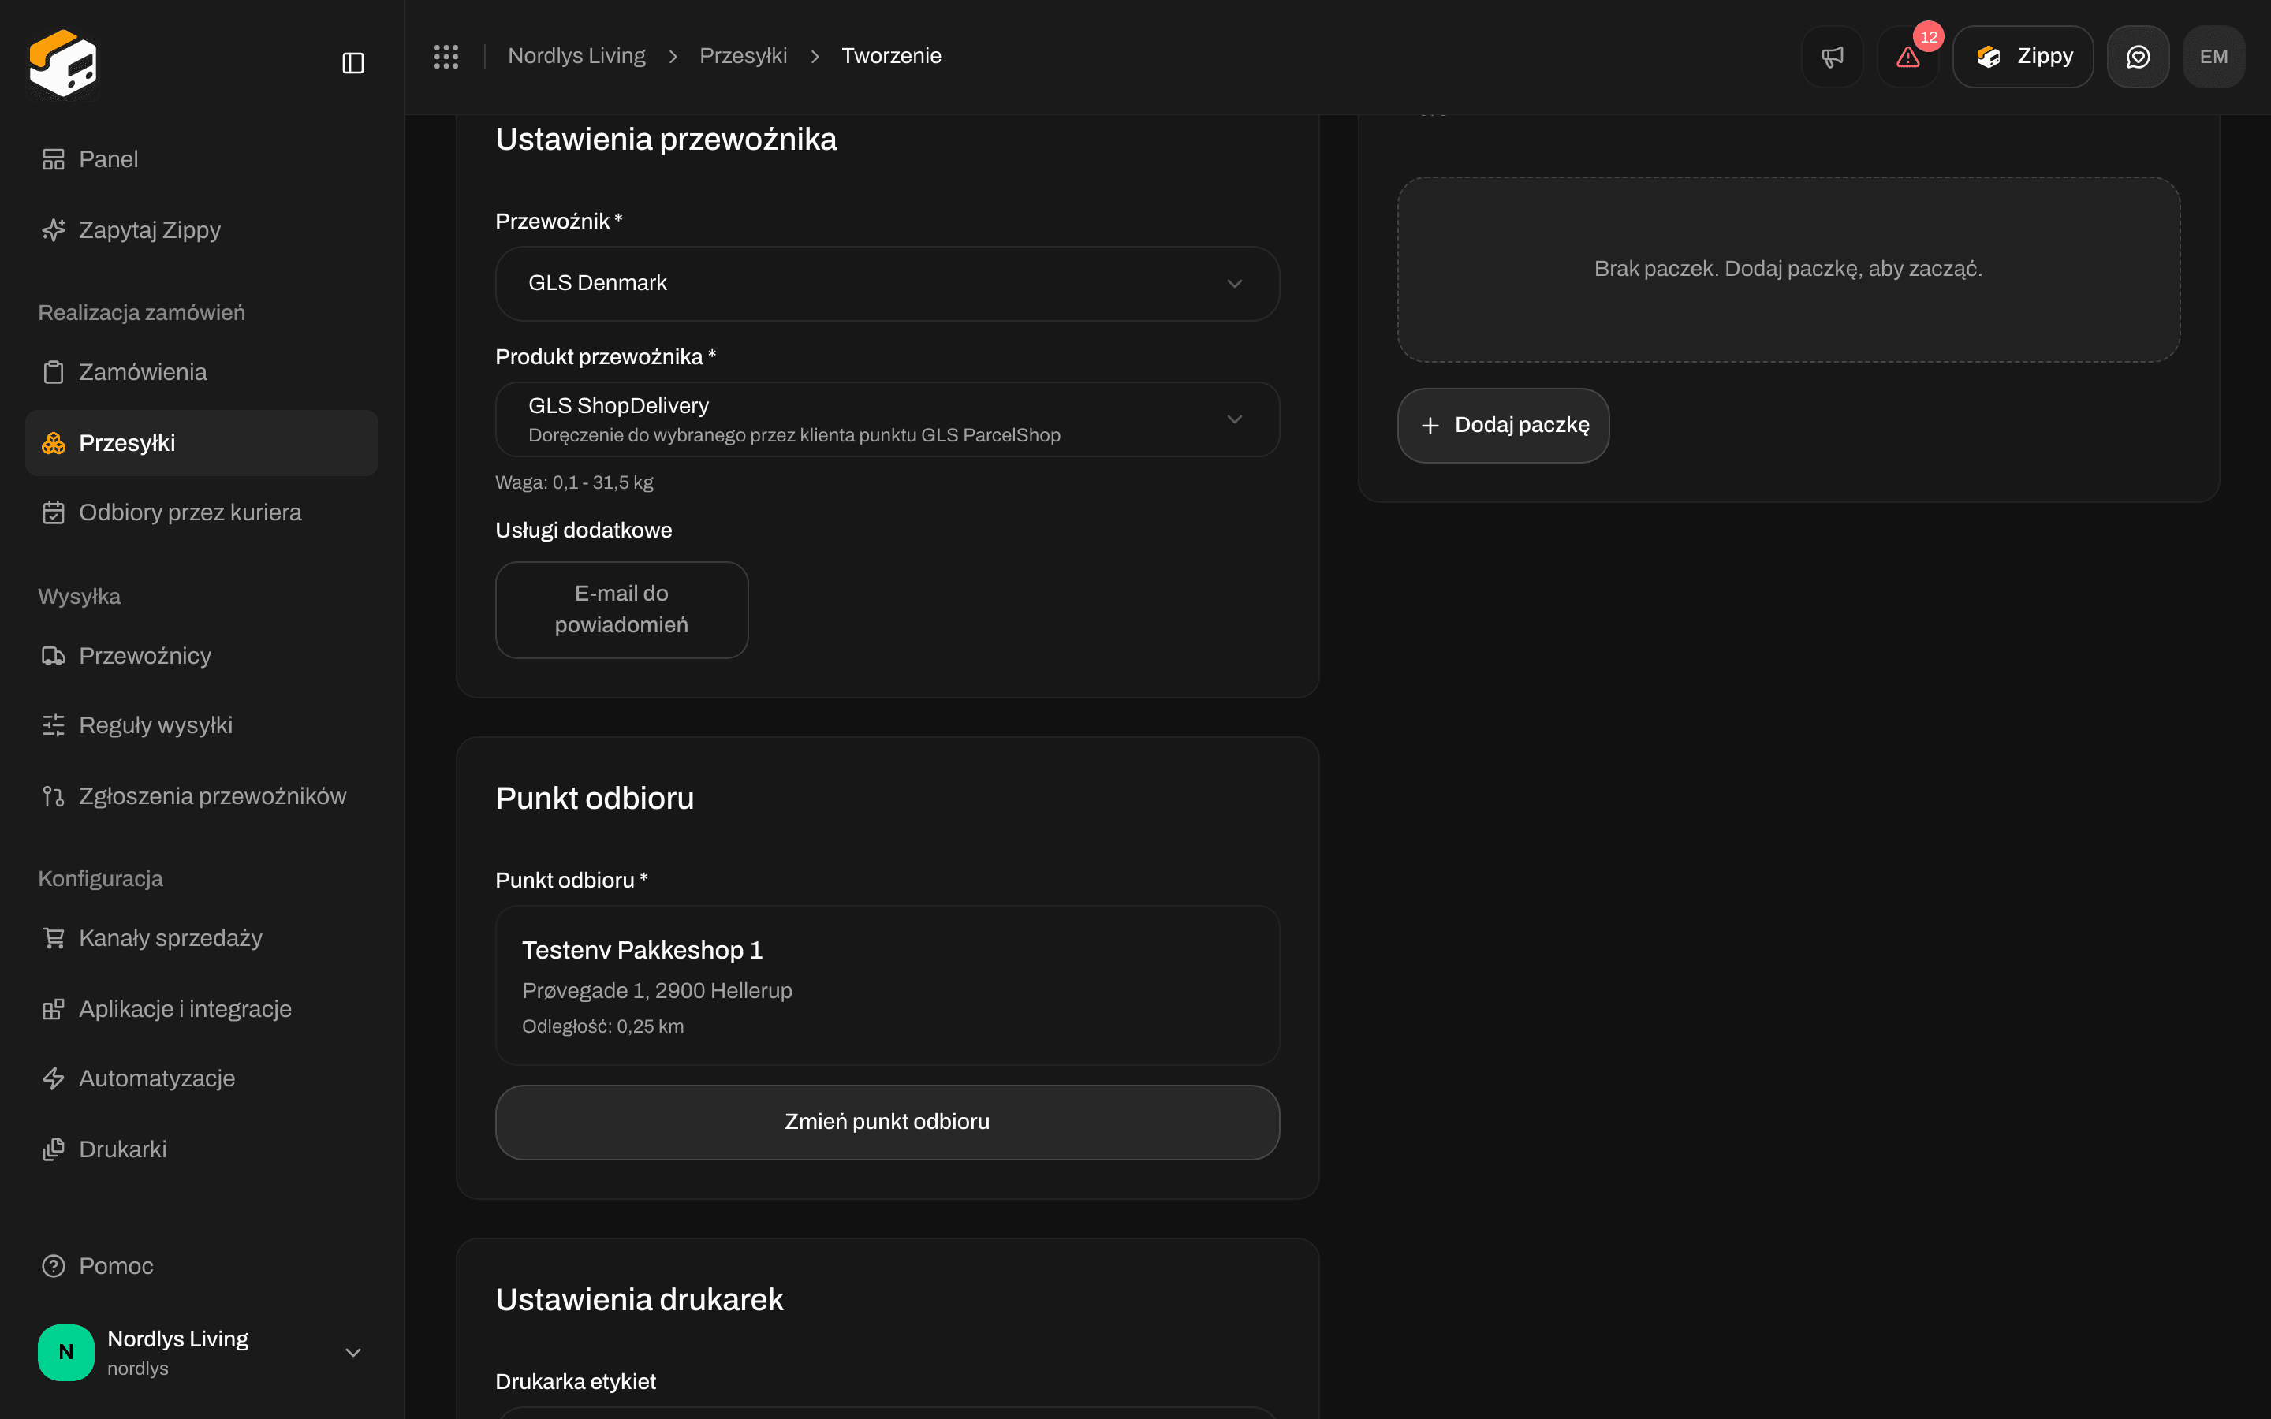This screenshot has width=2271, height=1419.
Task: Open Zamówienia page
Action: (x=202, y=373)
